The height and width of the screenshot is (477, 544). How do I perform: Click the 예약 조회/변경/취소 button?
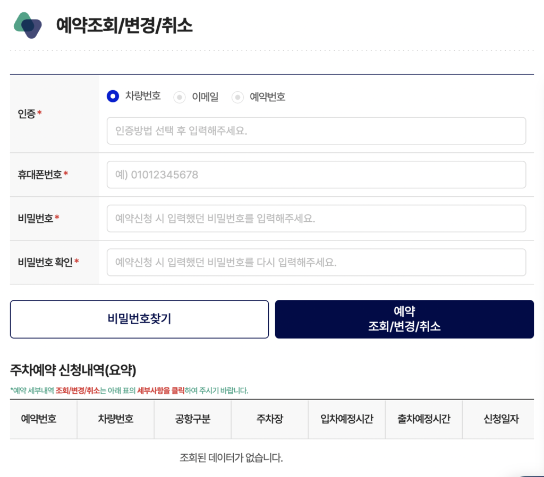(404, 319)
